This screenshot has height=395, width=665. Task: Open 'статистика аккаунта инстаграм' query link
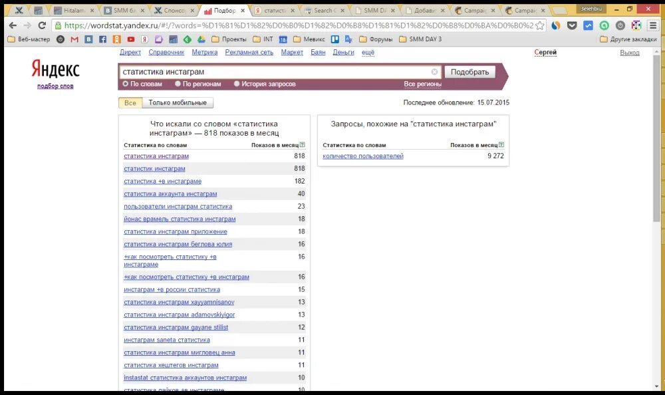[170, 194]
